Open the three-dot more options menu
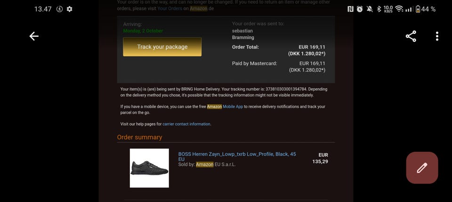Screen dimensions: 452x202 click(437, 36)
